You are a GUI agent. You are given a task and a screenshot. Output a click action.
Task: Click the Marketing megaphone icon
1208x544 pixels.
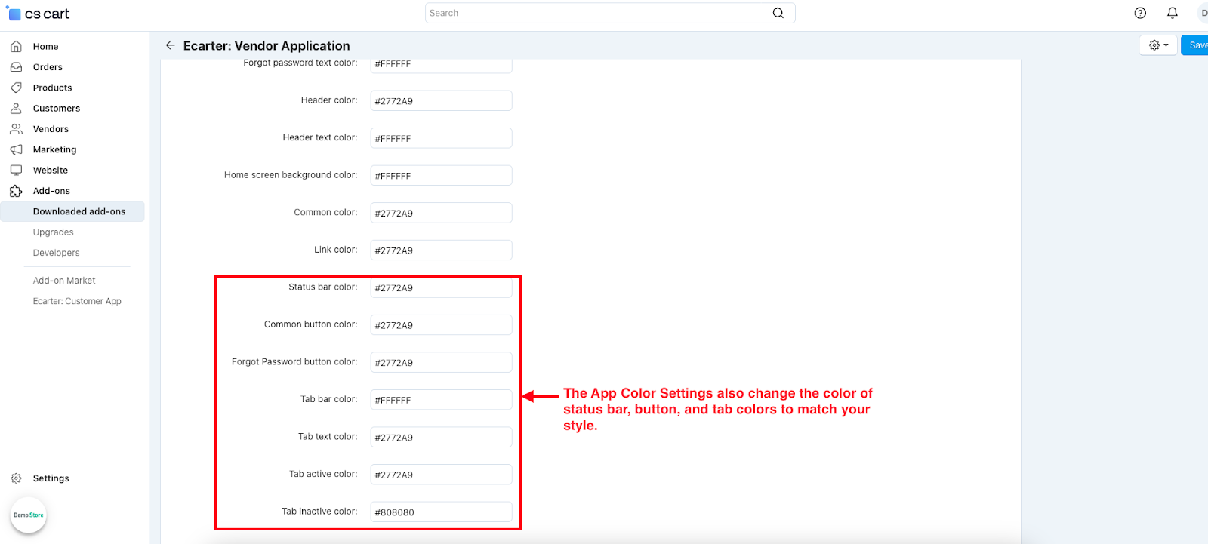[16, 149]
